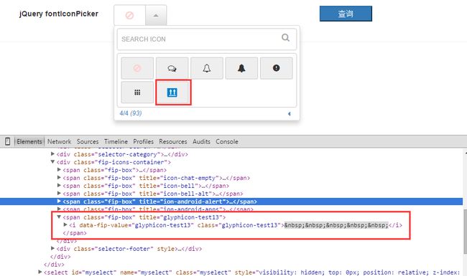Click the 4/4 (93) page counter
Screen dimensions: 467x276
[x=131, y=113]
